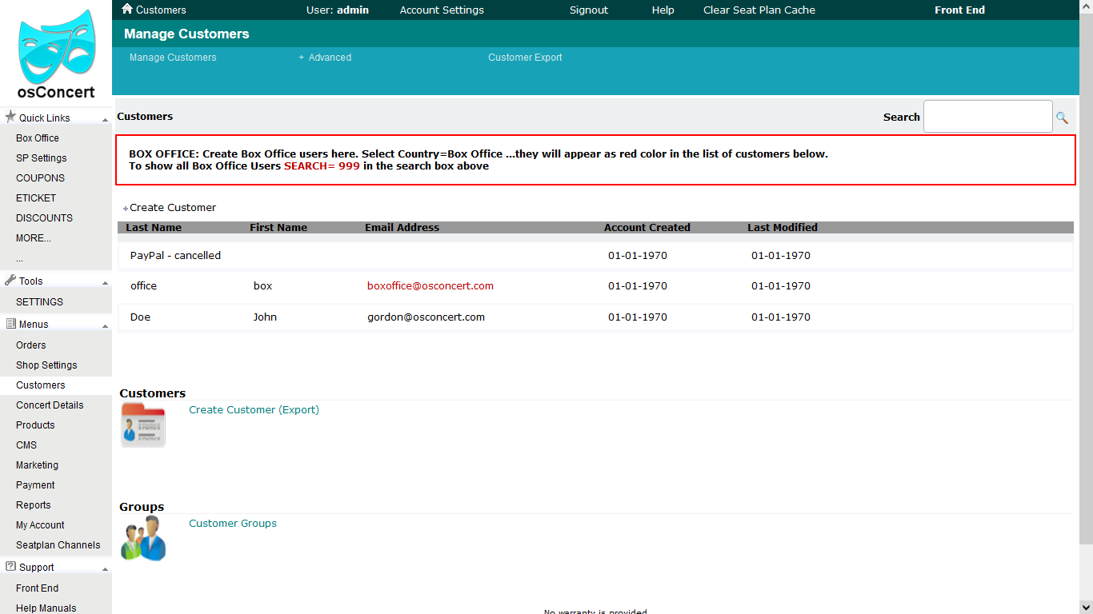Switch to the Customer Export tab
Viewport: 1093px width, 614px height.
525,57
